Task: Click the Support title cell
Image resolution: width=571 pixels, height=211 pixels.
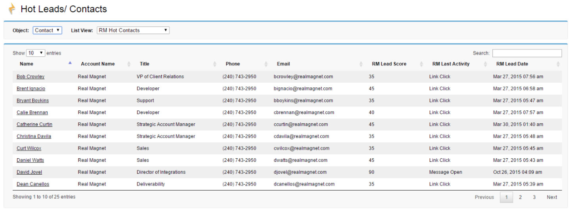Action: [x=145, y=100]
